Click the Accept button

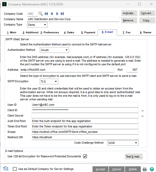pos(100,169)
